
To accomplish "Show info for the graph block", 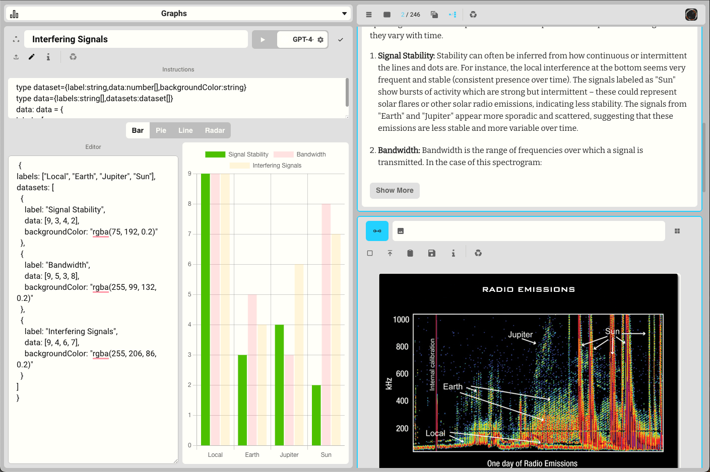I will [48, 57].
